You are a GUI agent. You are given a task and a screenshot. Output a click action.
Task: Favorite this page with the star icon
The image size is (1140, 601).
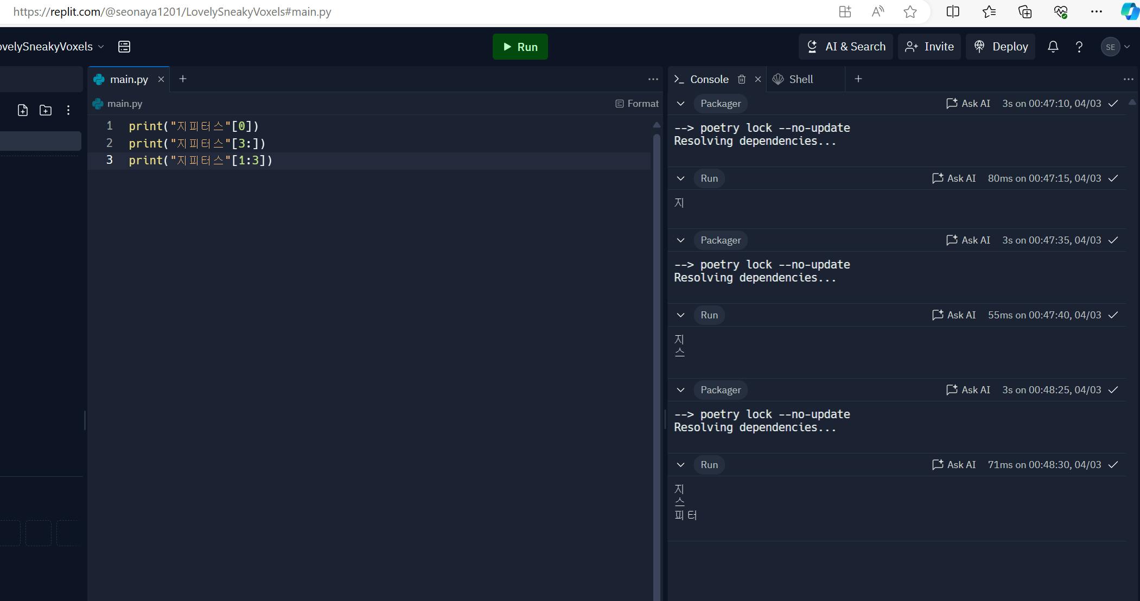click(x=910, y=12)
